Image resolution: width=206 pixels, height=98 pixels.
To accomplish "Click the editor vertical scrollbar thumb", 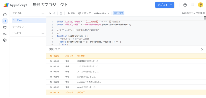I will coord(205,18).
